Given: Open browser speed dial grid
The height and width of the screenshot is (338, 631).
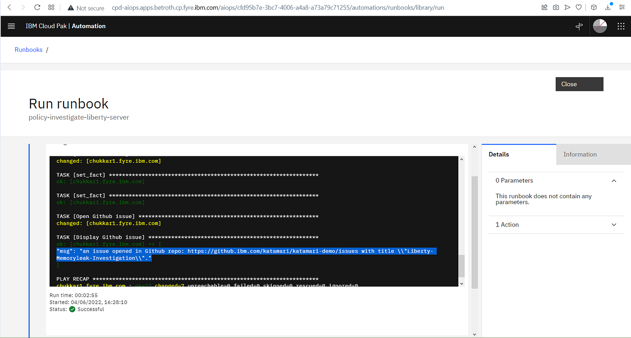Looking at the screenshot, I should pos(51,8).
